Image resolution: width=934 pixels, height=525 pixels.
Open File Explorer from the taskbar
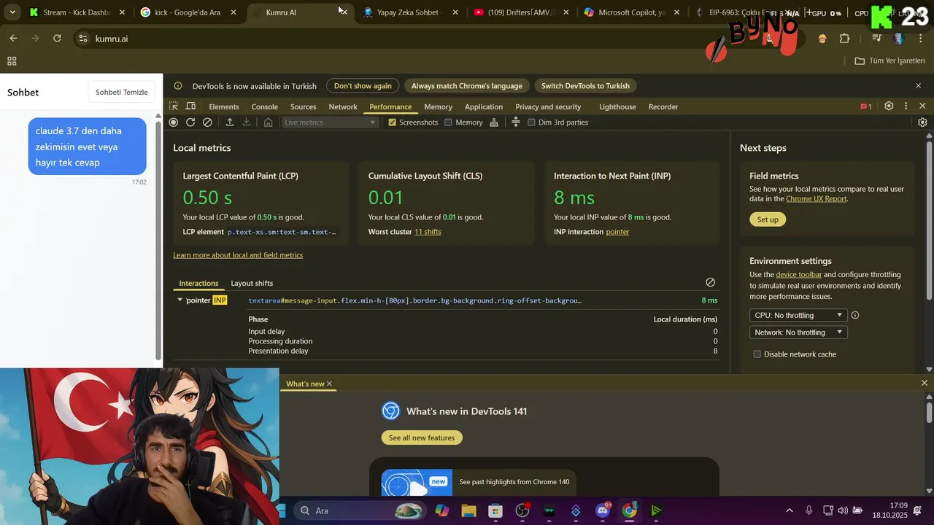(468, 510)
